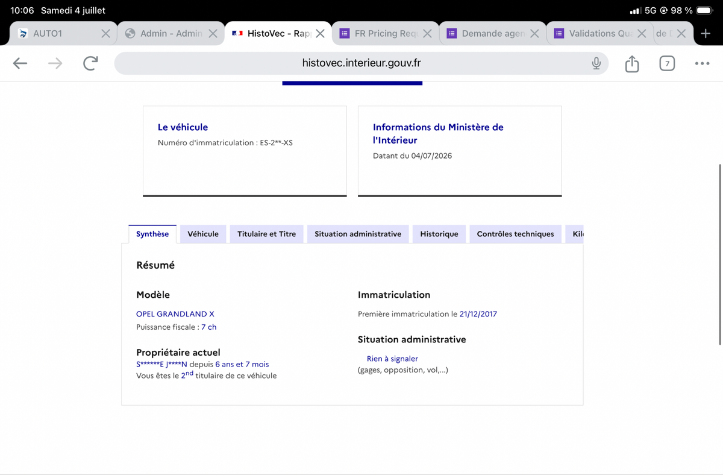The height and width of the screenshot is (475, 723).
Task: Click the 7 ch fiscal power value
Action: (x=209, y=327)
